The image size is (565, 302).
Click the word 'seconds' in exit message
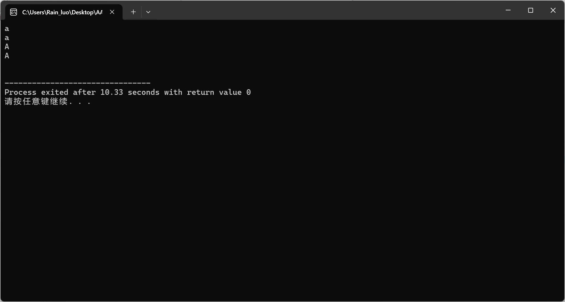144,92
